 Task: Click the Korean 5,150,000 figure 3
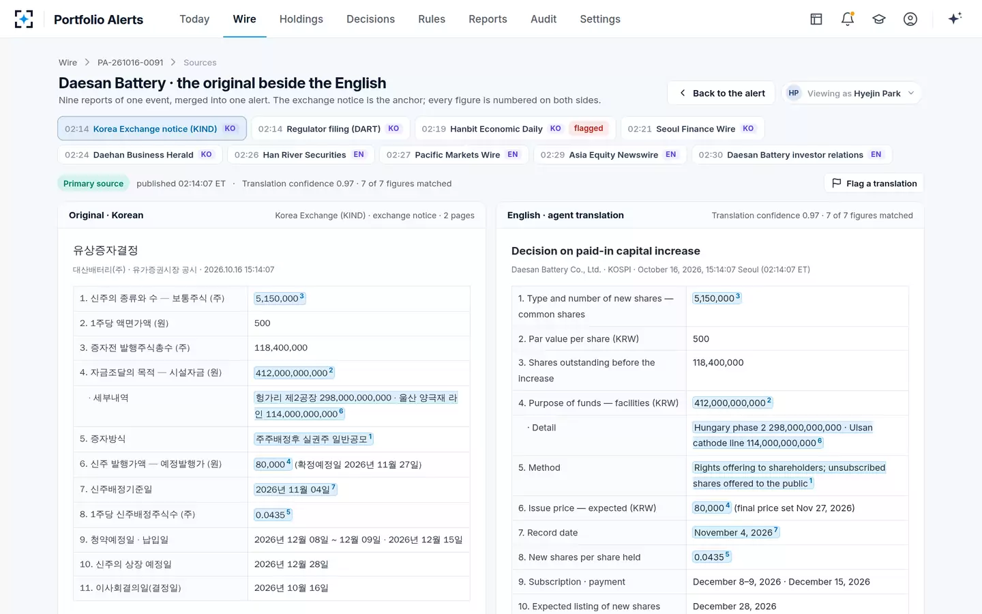[280, 298]
